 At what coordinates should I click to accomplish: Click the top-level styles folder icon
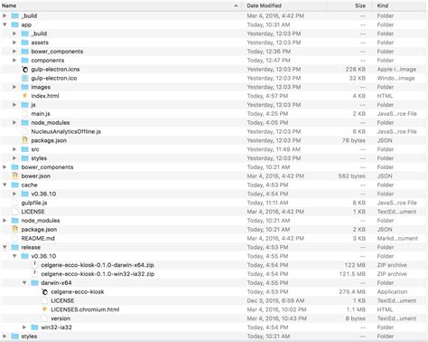[x=15, y=337]
